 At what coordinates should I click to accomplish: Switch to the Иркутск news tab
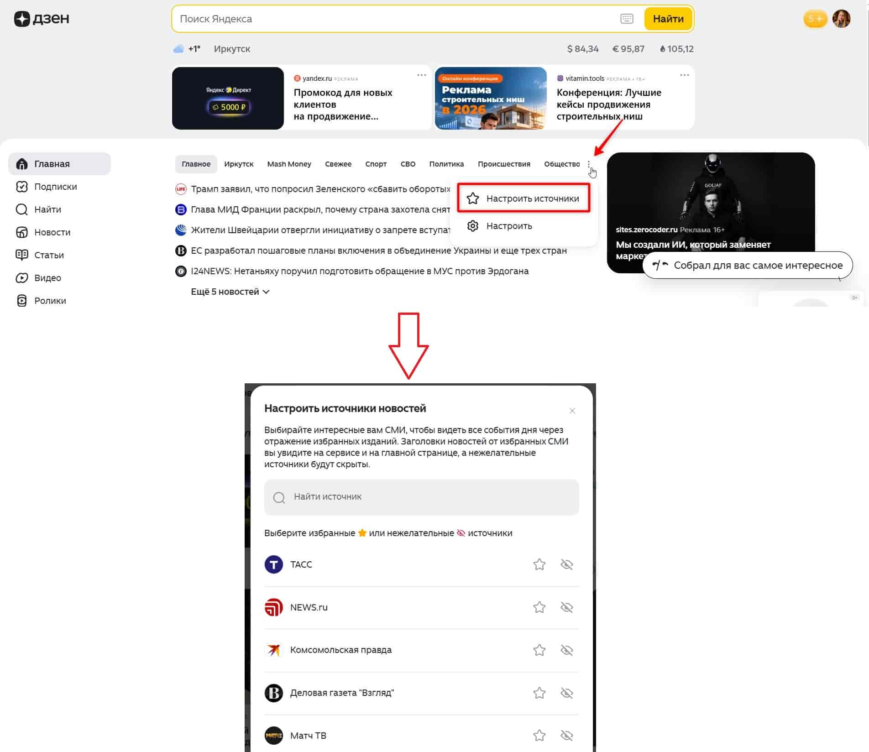[x=239, y=164]
